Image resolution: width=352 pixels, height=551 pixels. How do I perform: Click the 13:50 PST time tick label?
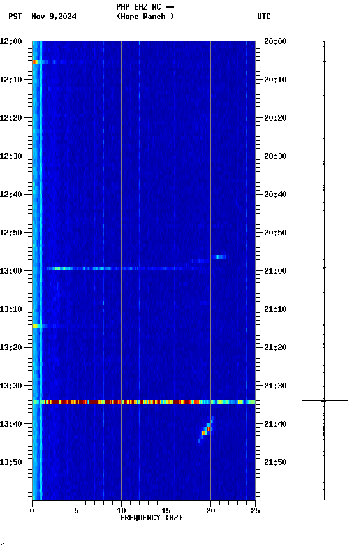pyautogui.click(x=11, y=462)
